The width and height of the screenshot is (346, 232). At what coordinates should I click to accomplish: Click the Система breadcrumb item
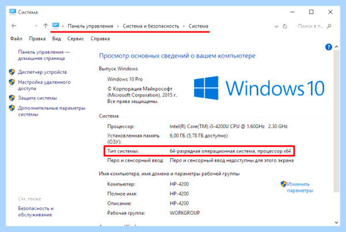pos(198,26)
